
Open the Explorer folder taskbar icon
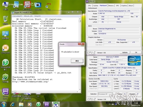click(x=21, y=104)
